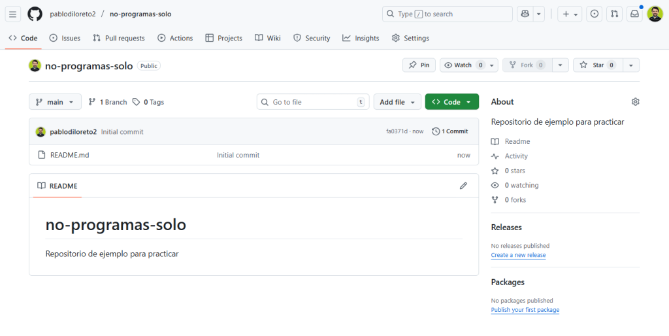Expand the main branch dropdown

(55, 102)
